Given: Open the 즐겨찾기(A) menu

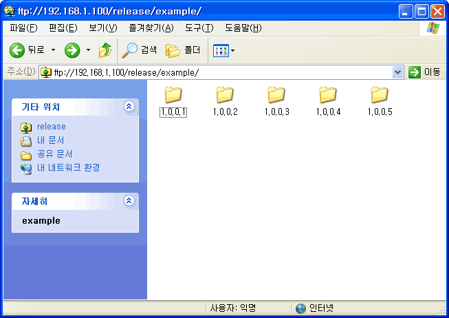Looking at the screenshot, I should coord(151,28).
